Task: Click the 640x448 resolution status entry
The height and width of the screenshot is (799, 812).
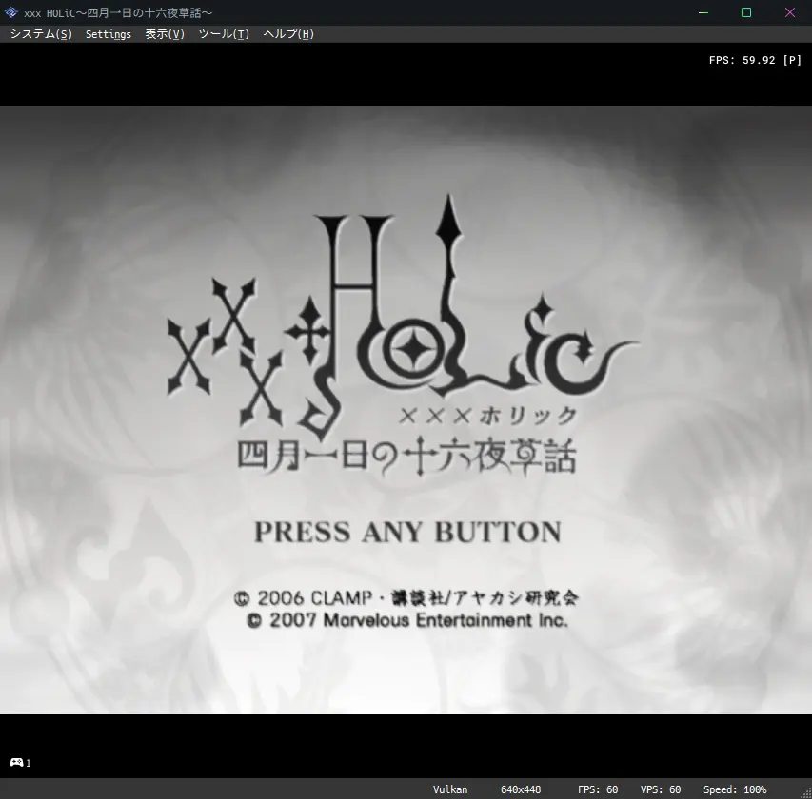Action: click(x=521, y=789)
